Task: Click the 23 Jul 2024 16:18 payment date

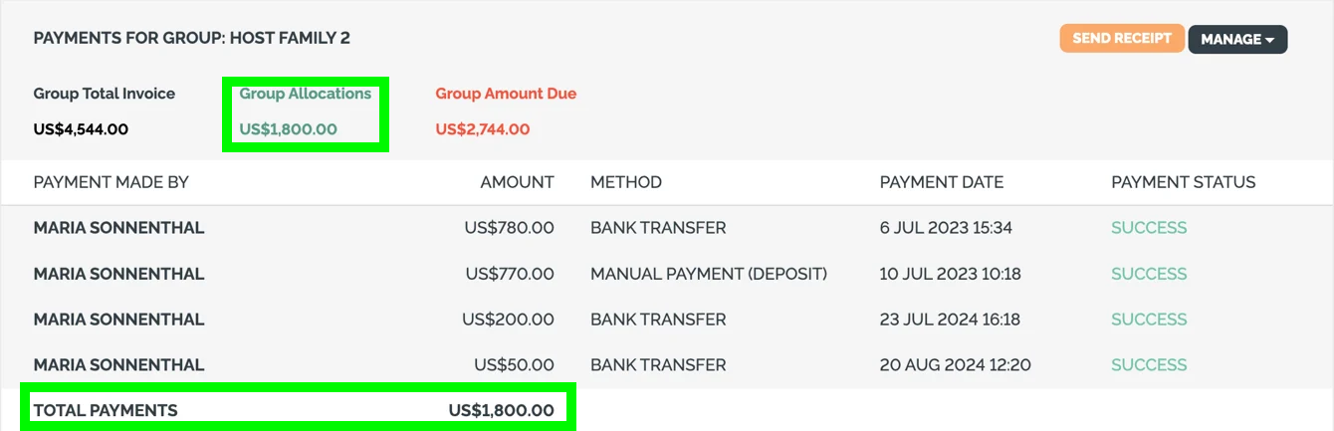Action: [x=951, y=320]
